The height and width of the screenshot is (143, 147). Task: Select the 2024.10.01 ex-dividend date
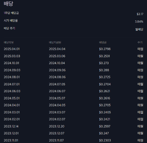point(11,63)
